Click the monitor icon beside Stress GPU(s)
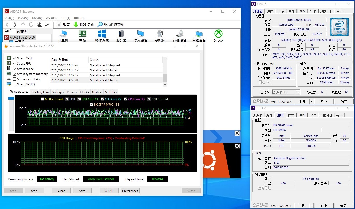355x209 pixels. (x=9, y=84)
